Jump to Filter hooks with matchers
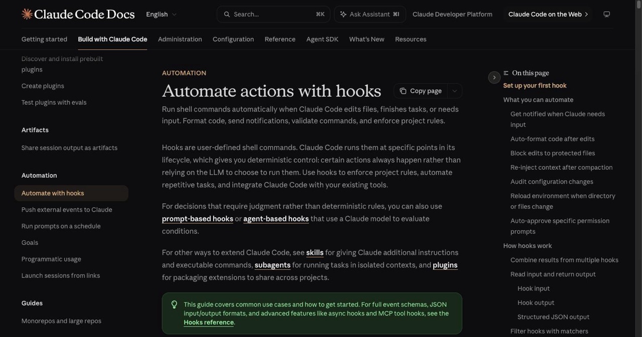The width and height of the screenshot is (642, 337). click(549, 331)
